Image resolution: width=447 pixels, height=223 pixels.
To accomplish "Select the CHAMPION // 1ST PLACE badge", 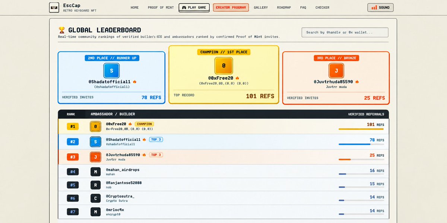I will tap(223, 52).
